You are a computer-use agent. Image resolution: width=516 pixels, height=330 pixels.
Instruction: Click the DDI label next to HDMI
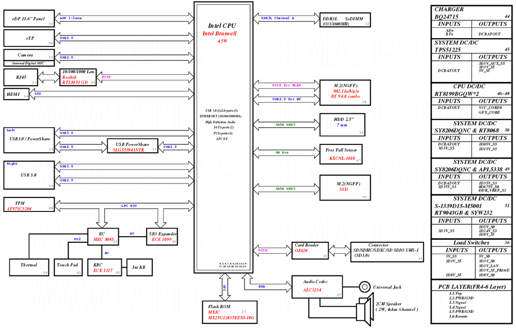(x=38, y=94)
